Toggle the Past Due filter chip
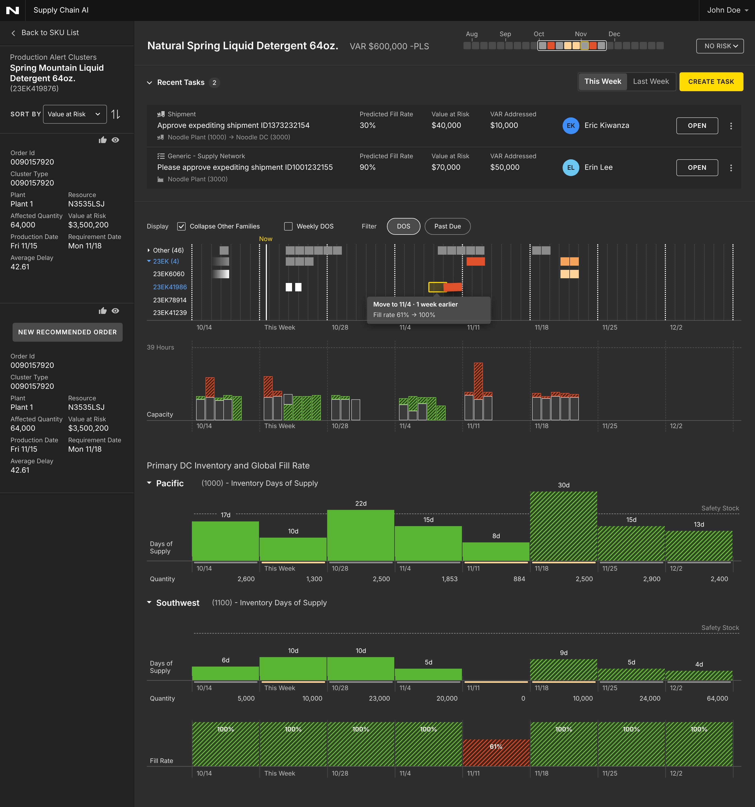The height and width of the screenshot is (807, 755). click(x=447, y=227)
